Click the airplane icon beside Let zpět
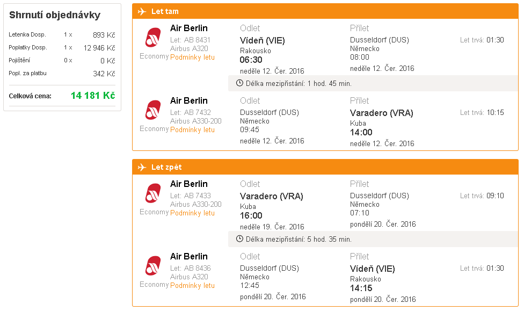This screenshot has width=524, height=311. [142, 167]
